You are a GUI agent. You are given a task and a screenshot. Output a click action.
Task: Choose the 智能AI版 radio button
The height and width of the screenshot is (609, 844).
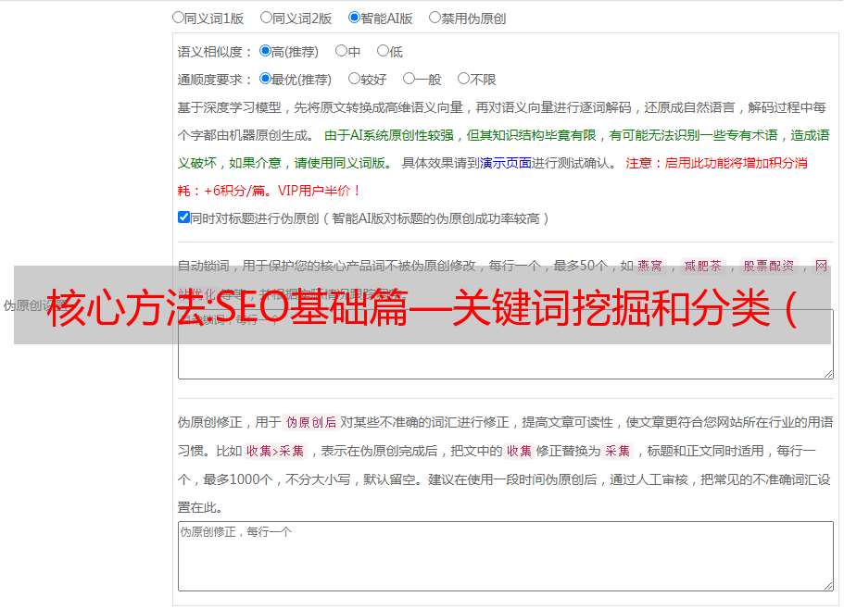click(x=354, y=17)
